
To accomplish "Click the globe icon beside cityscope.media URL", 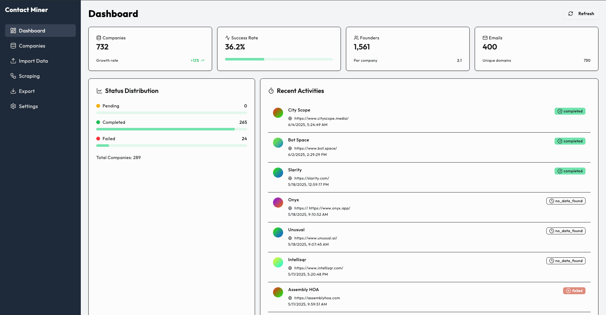I will [x=290, y=118].
